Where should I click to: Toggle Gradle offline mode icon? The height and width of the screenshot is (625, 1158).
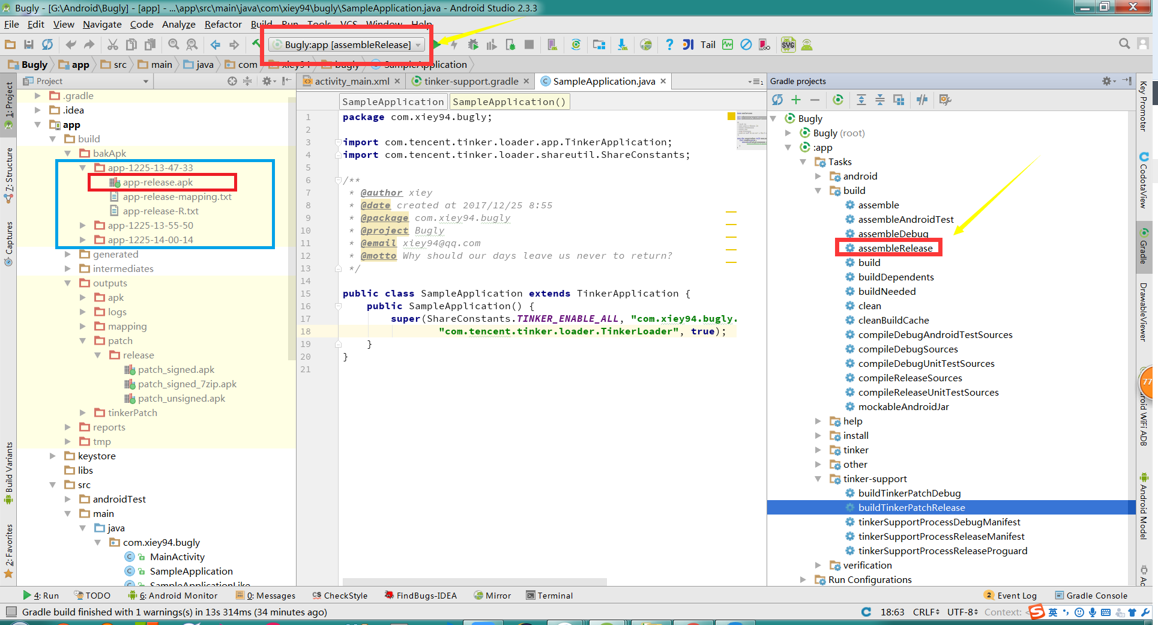922,100
